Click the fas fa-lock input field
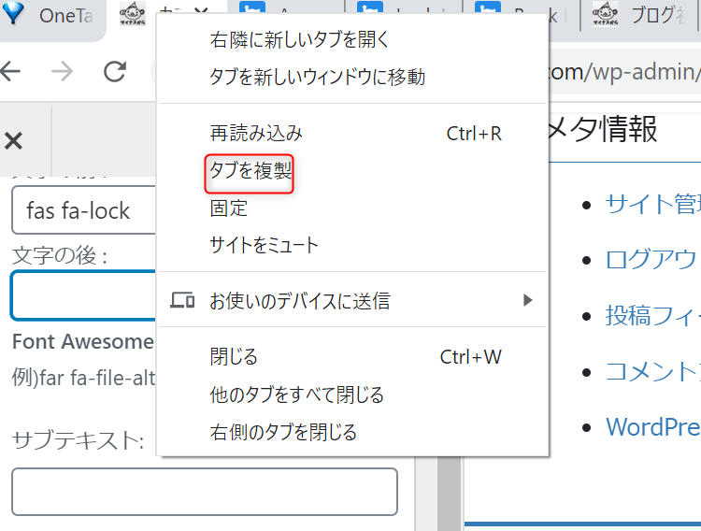Viewport: 701px width, 531px height. pos(83,210)
